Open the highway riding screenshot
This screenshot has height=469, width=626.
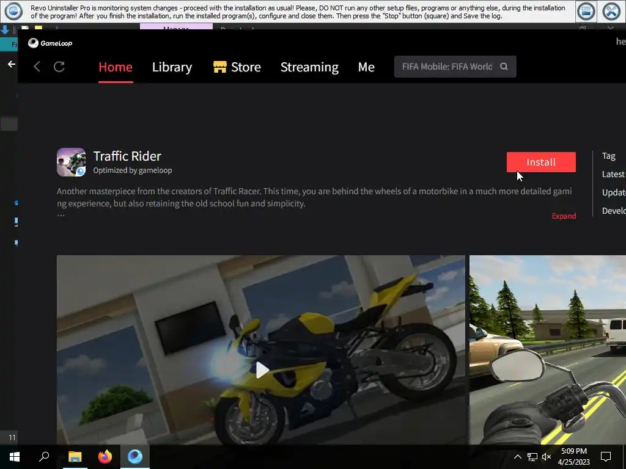[547, 350]
